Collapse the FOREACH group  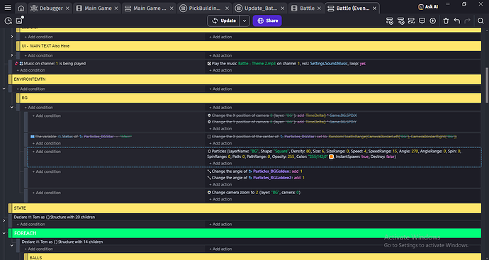(4, 233)
